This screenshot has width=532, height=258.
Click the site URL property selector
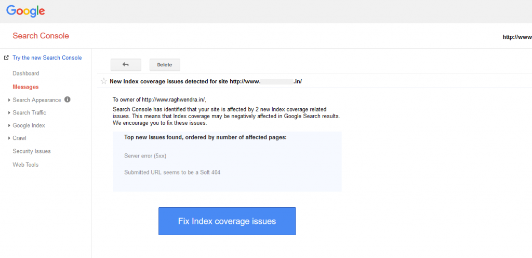[x=517, y=37]
